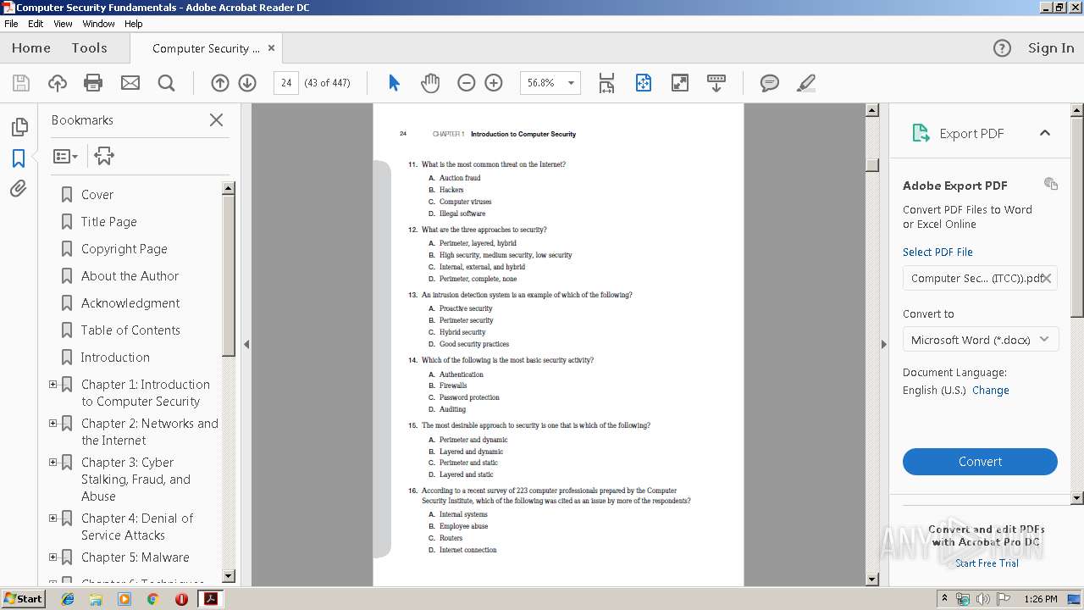1084x610 pixels.
Task: Open the Attachments paperclip panel
Action: 19,188
